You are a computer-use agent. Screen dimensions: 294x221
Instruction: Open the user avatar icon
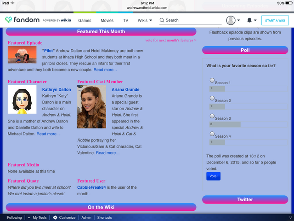point(231,20)
